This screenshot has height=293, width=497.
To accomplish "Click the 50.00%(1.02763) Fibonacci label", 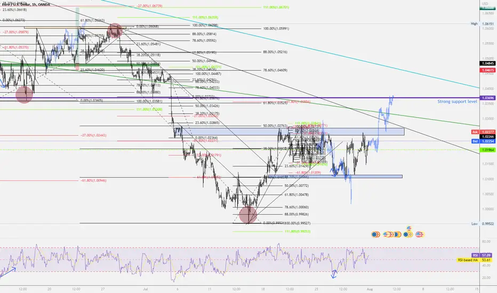I will [275, 126].
